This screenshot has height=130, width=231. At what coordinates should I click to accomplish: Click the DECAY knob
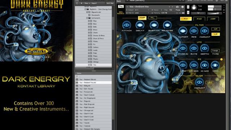pos(140,25)
